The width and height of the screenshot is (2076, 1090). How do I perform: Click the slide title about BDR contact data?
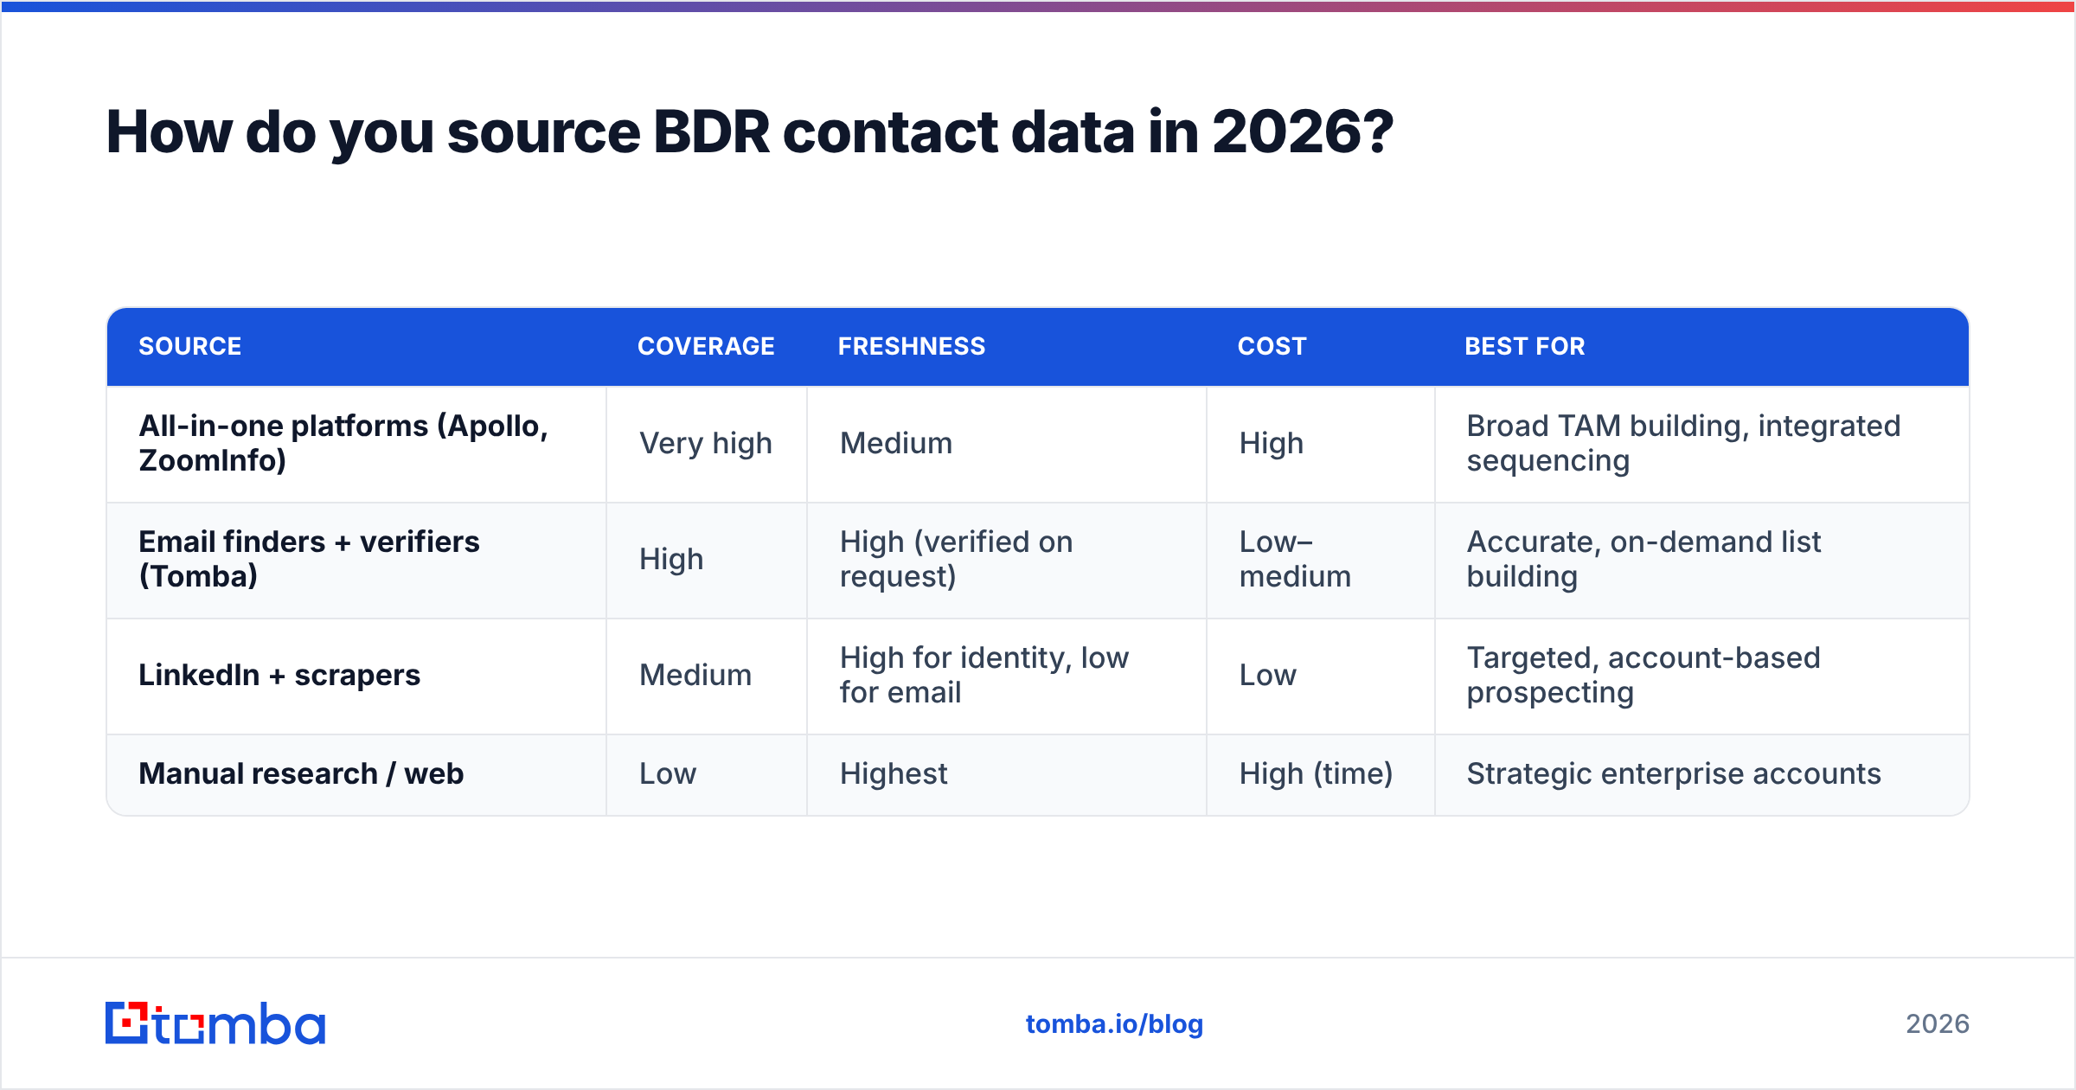(x=749, y=132)
